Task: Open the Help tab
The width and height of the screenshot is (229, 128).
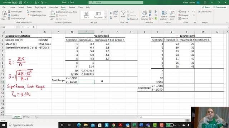Action: (x=88, y=7)
